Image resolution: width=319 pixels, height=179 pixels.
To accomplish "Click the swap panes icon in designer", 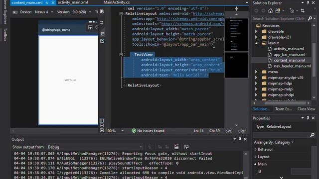I will point(102,23).
